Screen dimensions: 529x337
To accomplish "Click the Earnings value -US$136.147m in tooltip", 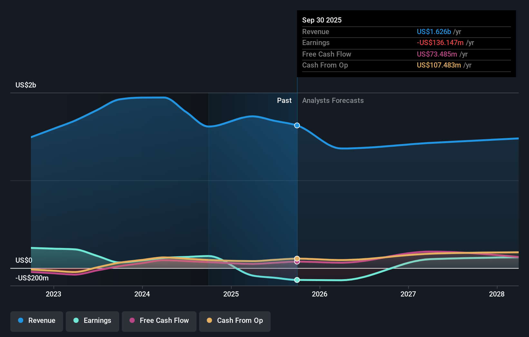I will (x=440, y=42).
